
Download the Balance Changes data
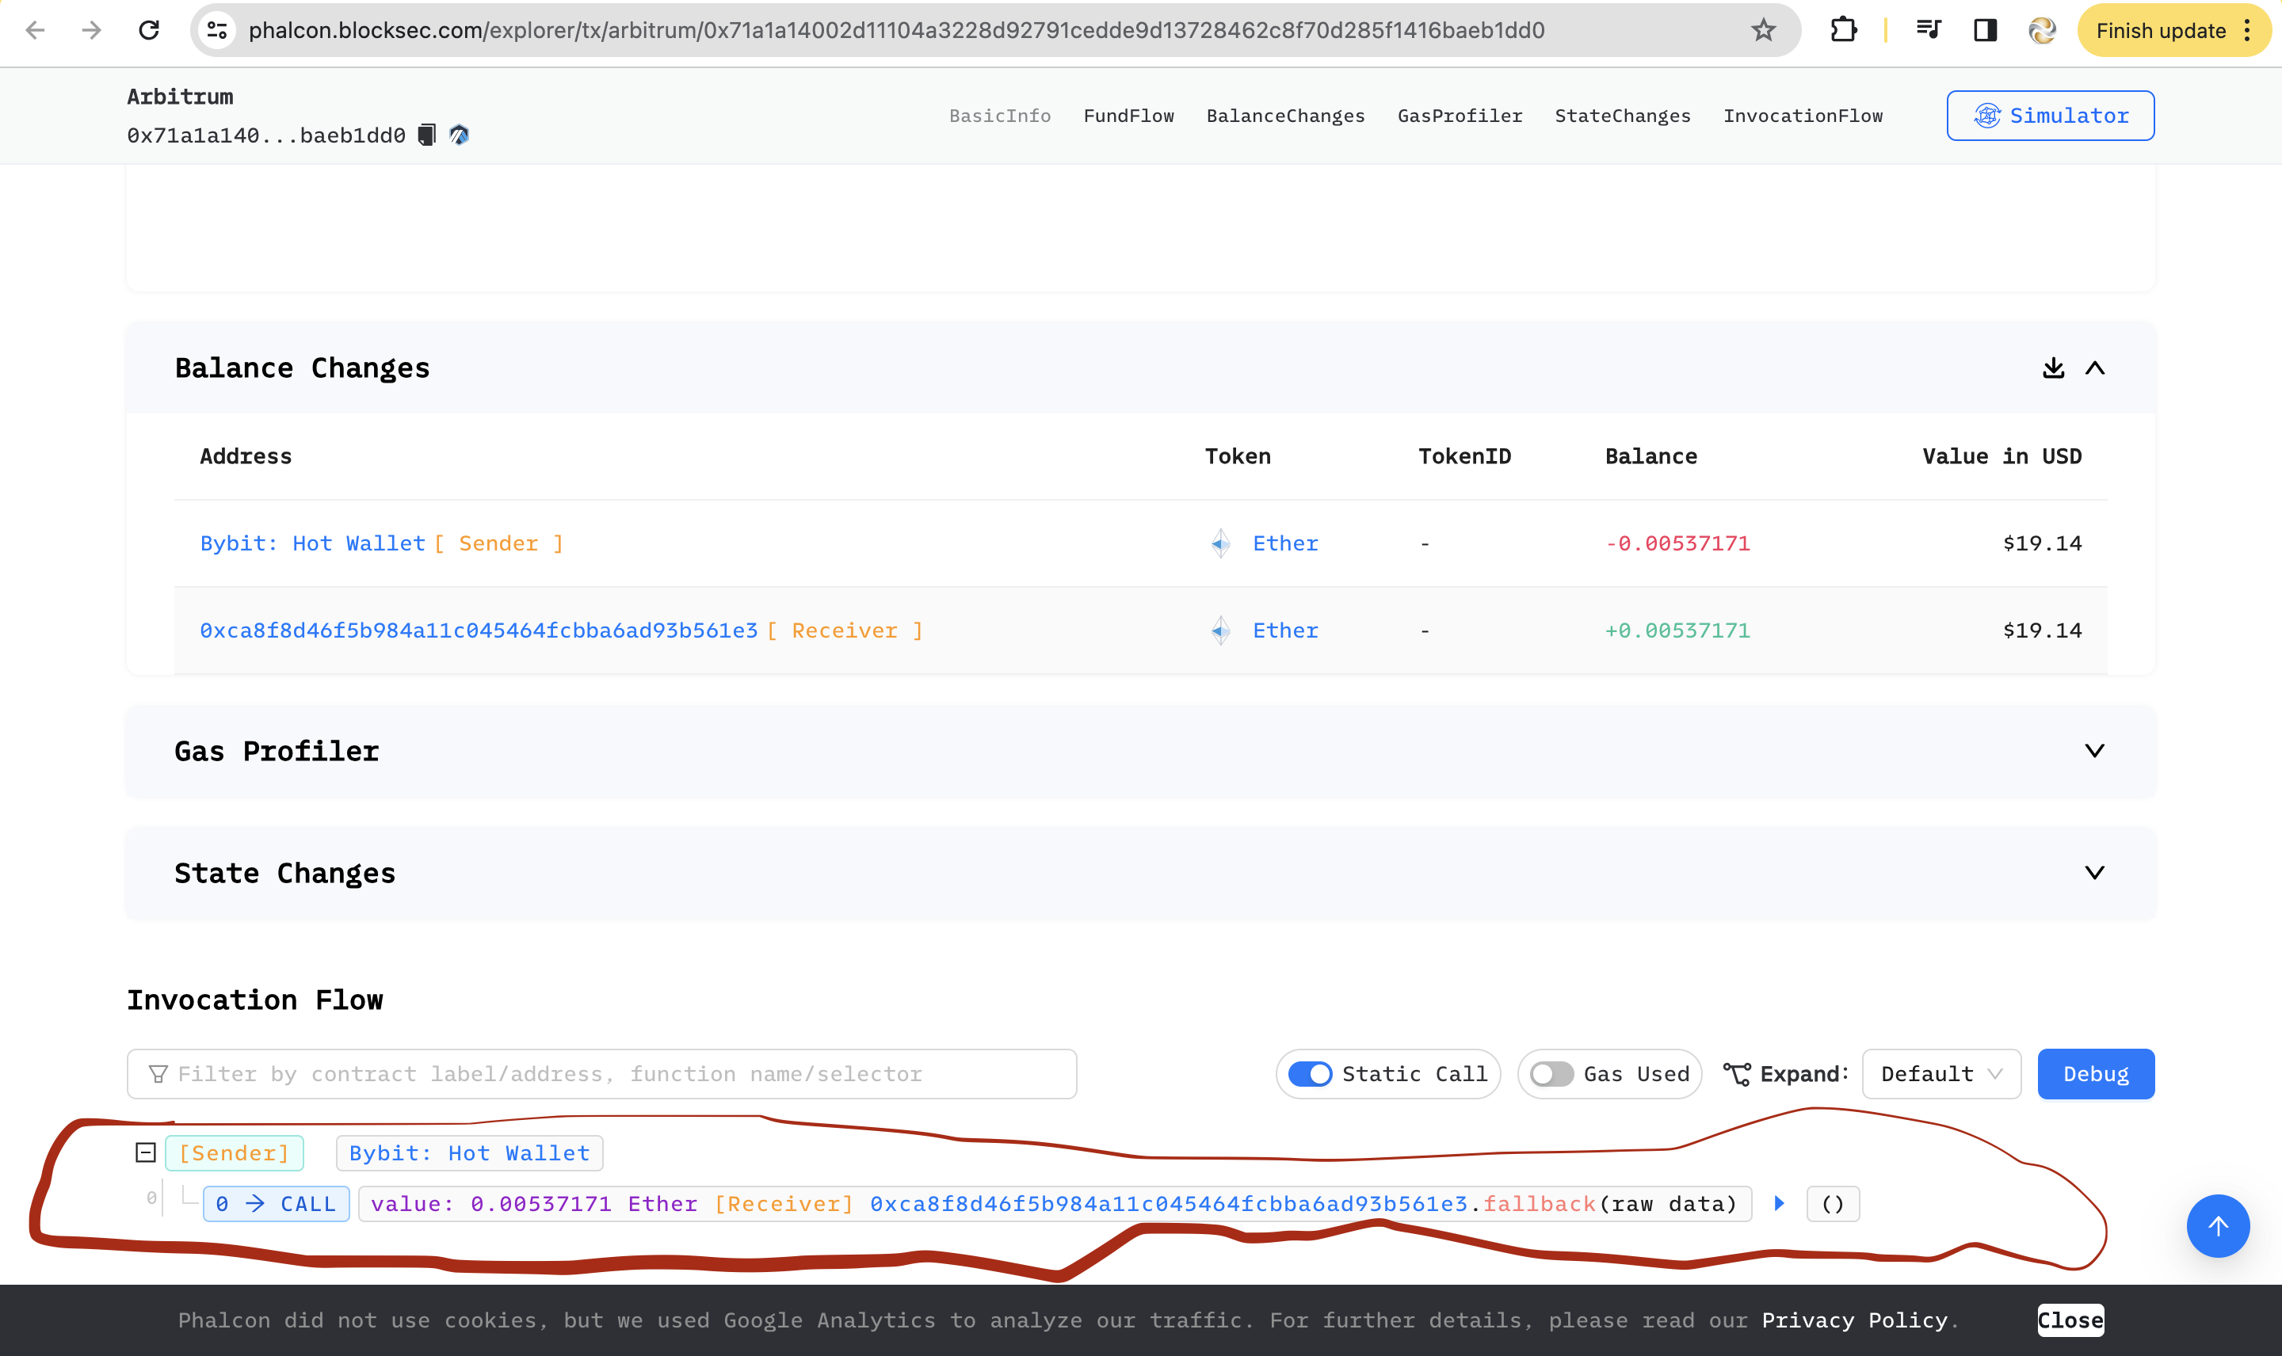click(x=2053, y=368)
